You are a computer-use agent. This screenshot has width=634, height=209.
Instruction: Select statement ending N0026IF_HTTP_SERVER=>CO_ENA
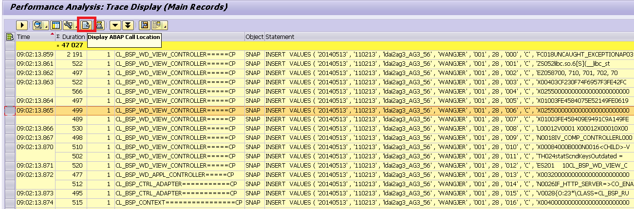tap(449, 184)
